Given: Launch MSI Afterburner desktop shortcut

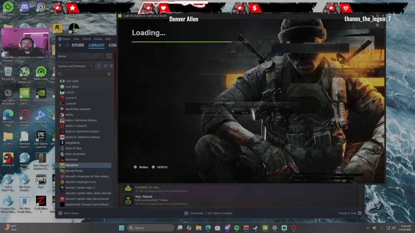Looking at the screenshot, I should [25, 75].
